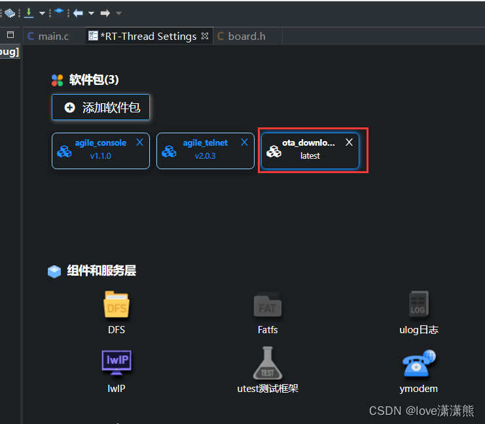Click the utest测试框架 label text
The height and width of the screenshot is (424, 485).
(x=268, y=389)
